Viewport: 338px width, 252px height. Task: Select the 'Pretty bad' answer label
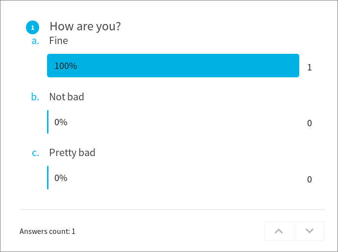click(72, 153)
